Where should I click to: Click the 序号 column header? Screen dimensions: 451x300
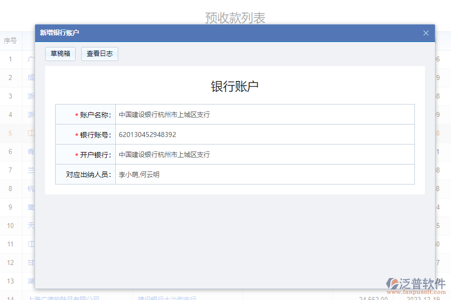coord(11,40)
